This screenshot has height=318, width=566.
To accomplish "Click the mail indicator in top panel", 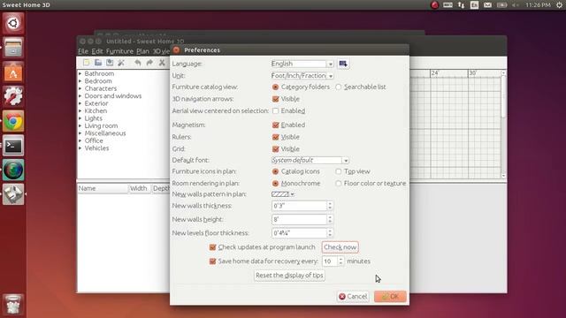I will tap(487, 5).
